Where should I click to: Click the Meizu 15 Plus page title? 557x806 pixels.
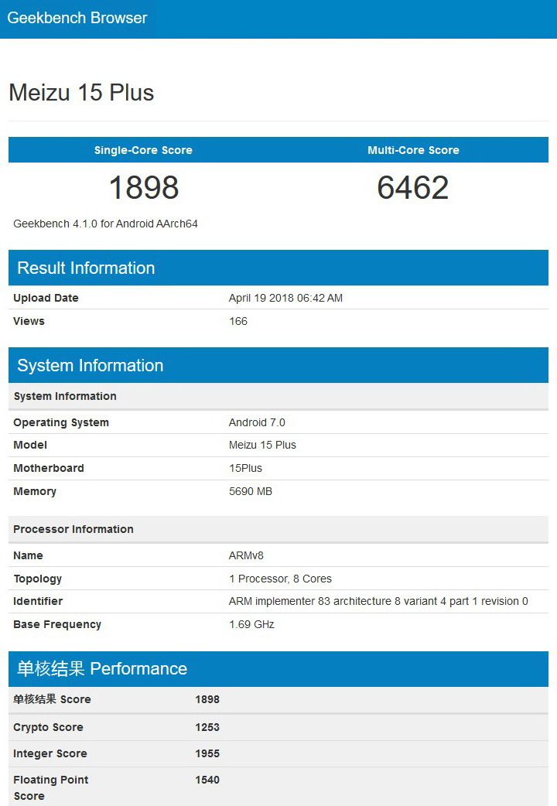[x=81, y=93]
